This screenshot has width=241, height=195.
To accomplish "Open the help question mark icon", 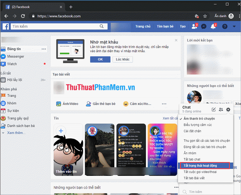I will [225, 26].
